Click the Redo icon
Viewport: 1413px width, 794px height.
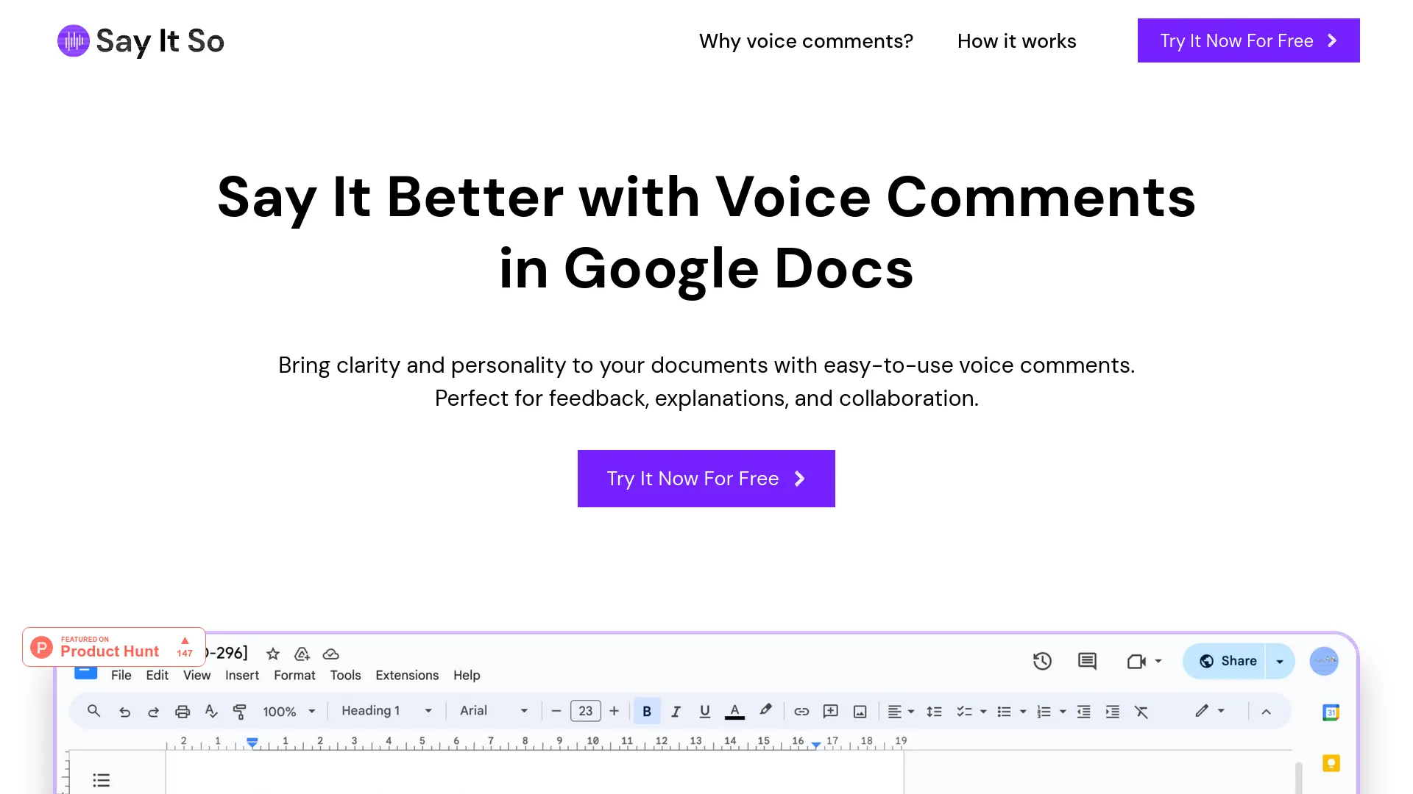tap(153, 712)
